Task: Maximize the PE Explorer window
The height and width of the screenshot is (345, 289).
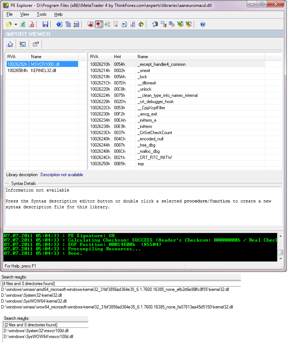Action: [262, 4]
